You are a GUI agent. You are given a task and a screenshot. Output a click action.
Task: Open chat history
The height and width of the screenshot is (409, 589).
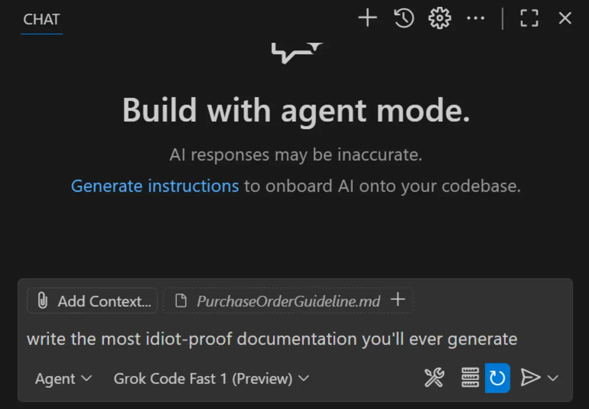click(404, 19)
